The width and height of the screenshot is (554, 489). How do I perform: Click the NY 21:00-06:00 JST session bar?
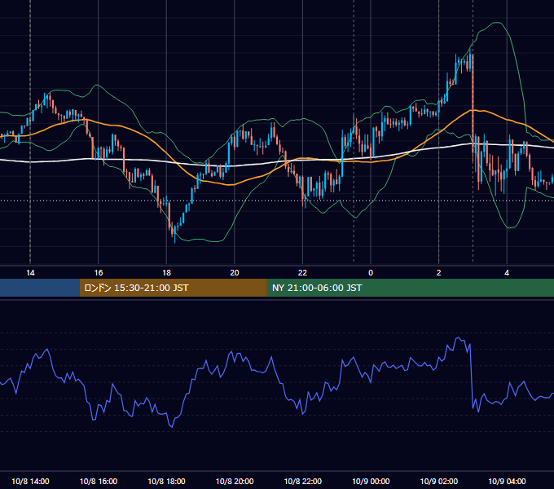click(410, 288)
